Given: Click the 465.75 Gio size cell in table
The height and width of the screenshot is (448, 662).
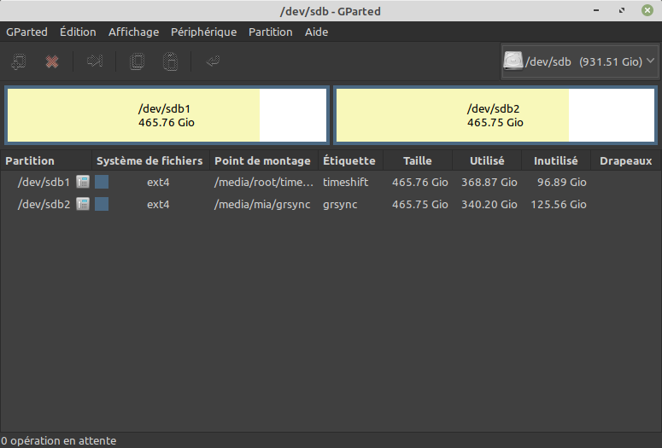Looking at the screenshot, I should [419, 204].
